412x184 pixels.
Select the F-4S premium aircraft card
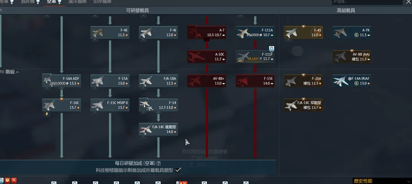[304, 32]
